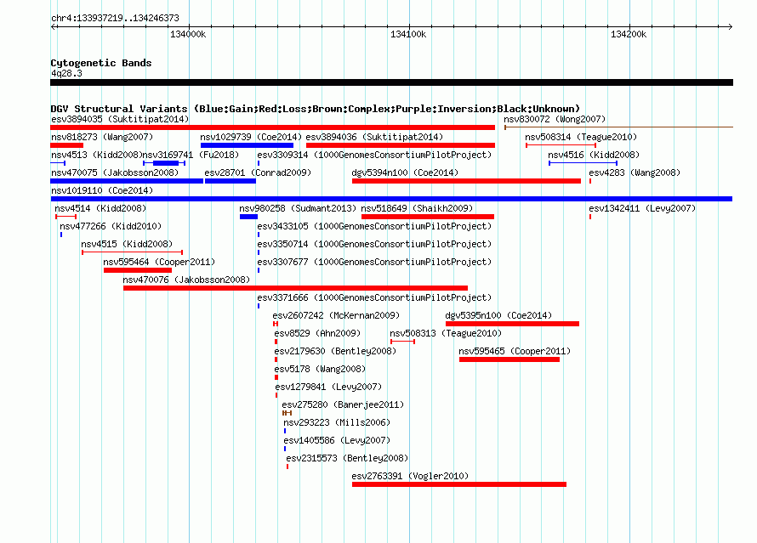
Task: Click the 134100k ruler tick label
Action: (x=408, y=34)
